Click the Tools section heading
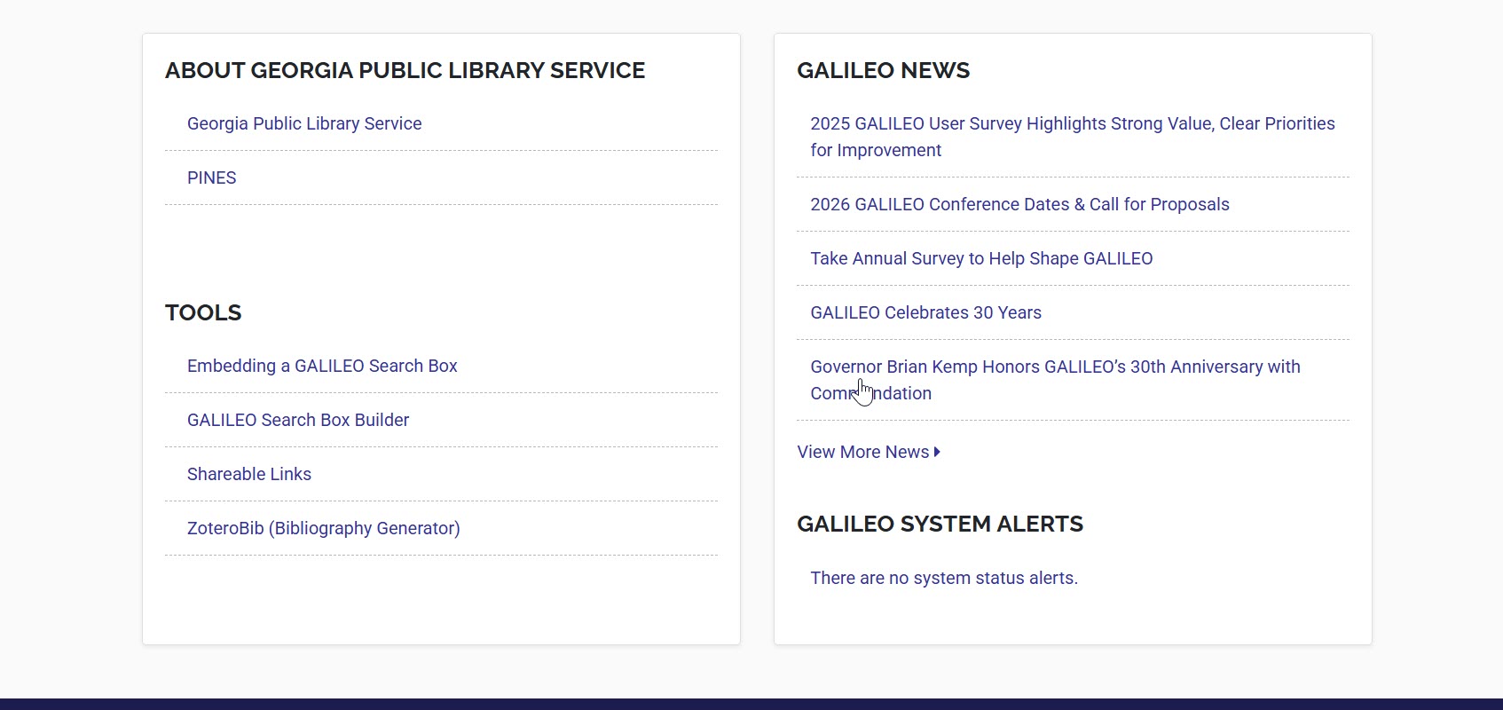Screen dimensions: 1503x710 pyautogui.click(x=203, y=313)
